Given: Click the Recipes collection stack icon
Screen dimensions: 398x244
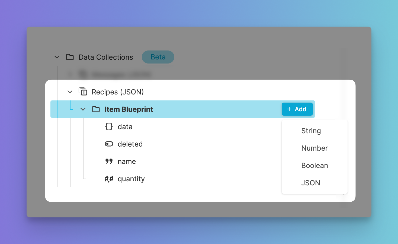Looking at the screenshot, I should click(83, 92).
